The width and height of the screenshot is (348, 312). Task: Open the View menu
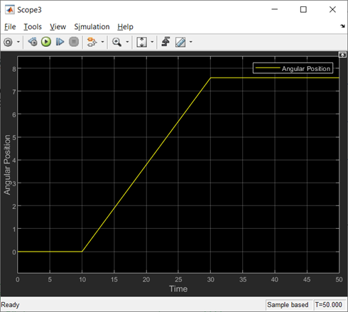(x=58, y=27)
